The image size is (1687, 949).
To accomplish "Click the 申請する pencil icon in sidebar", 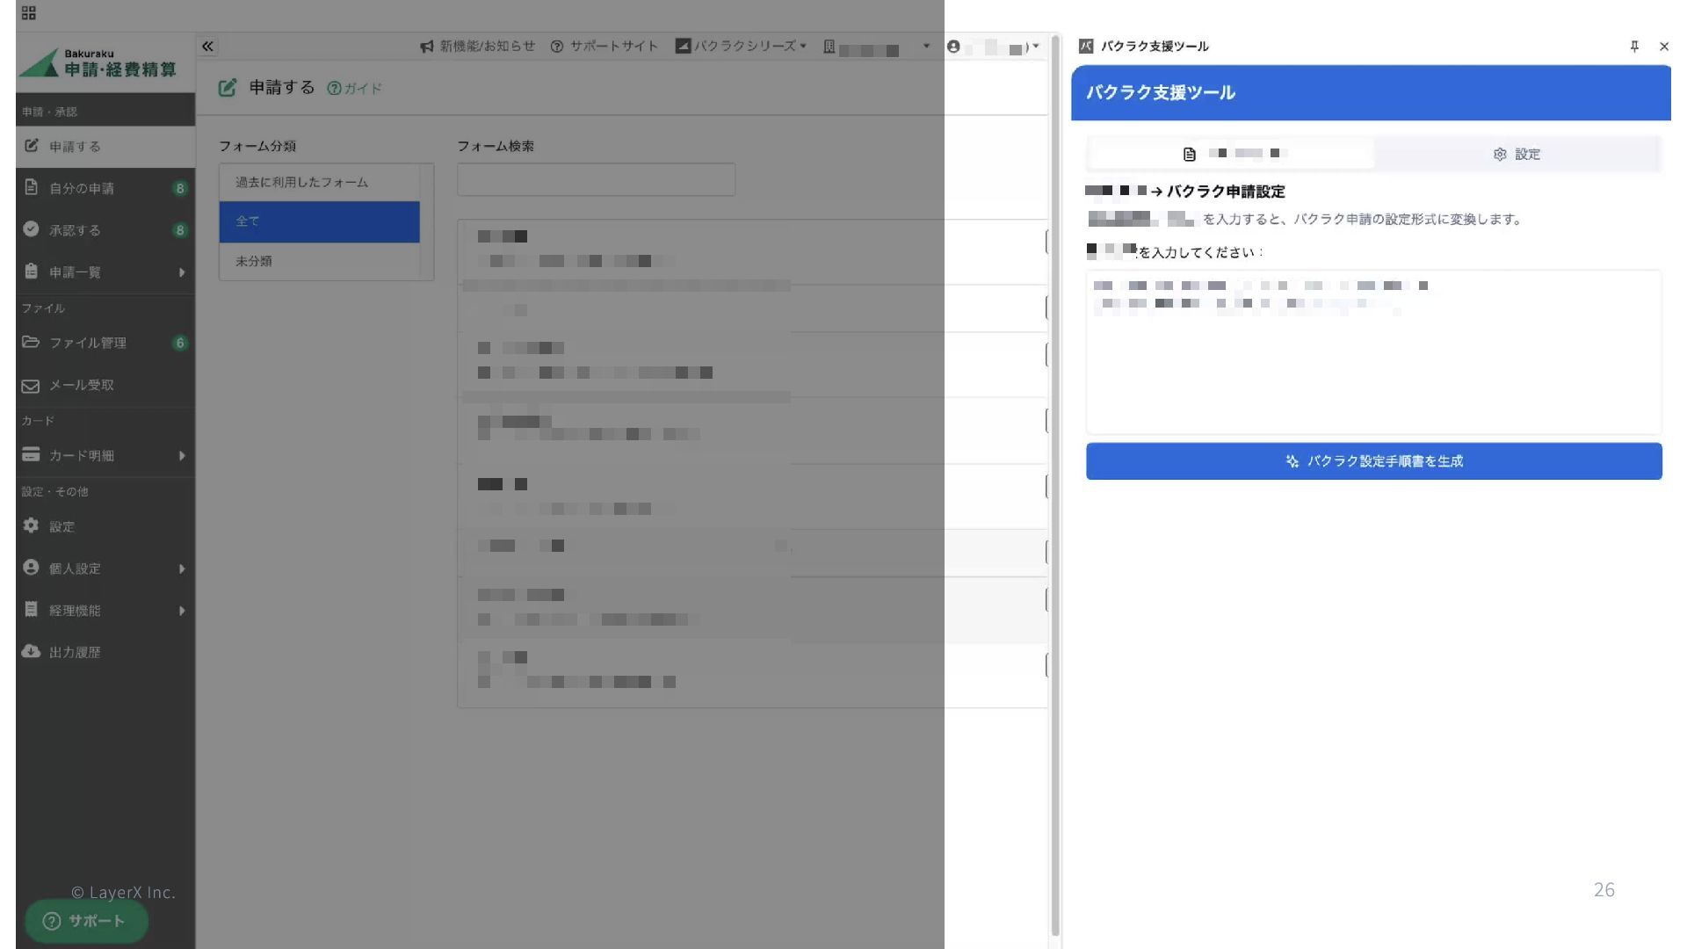I will tap(31, 145).
